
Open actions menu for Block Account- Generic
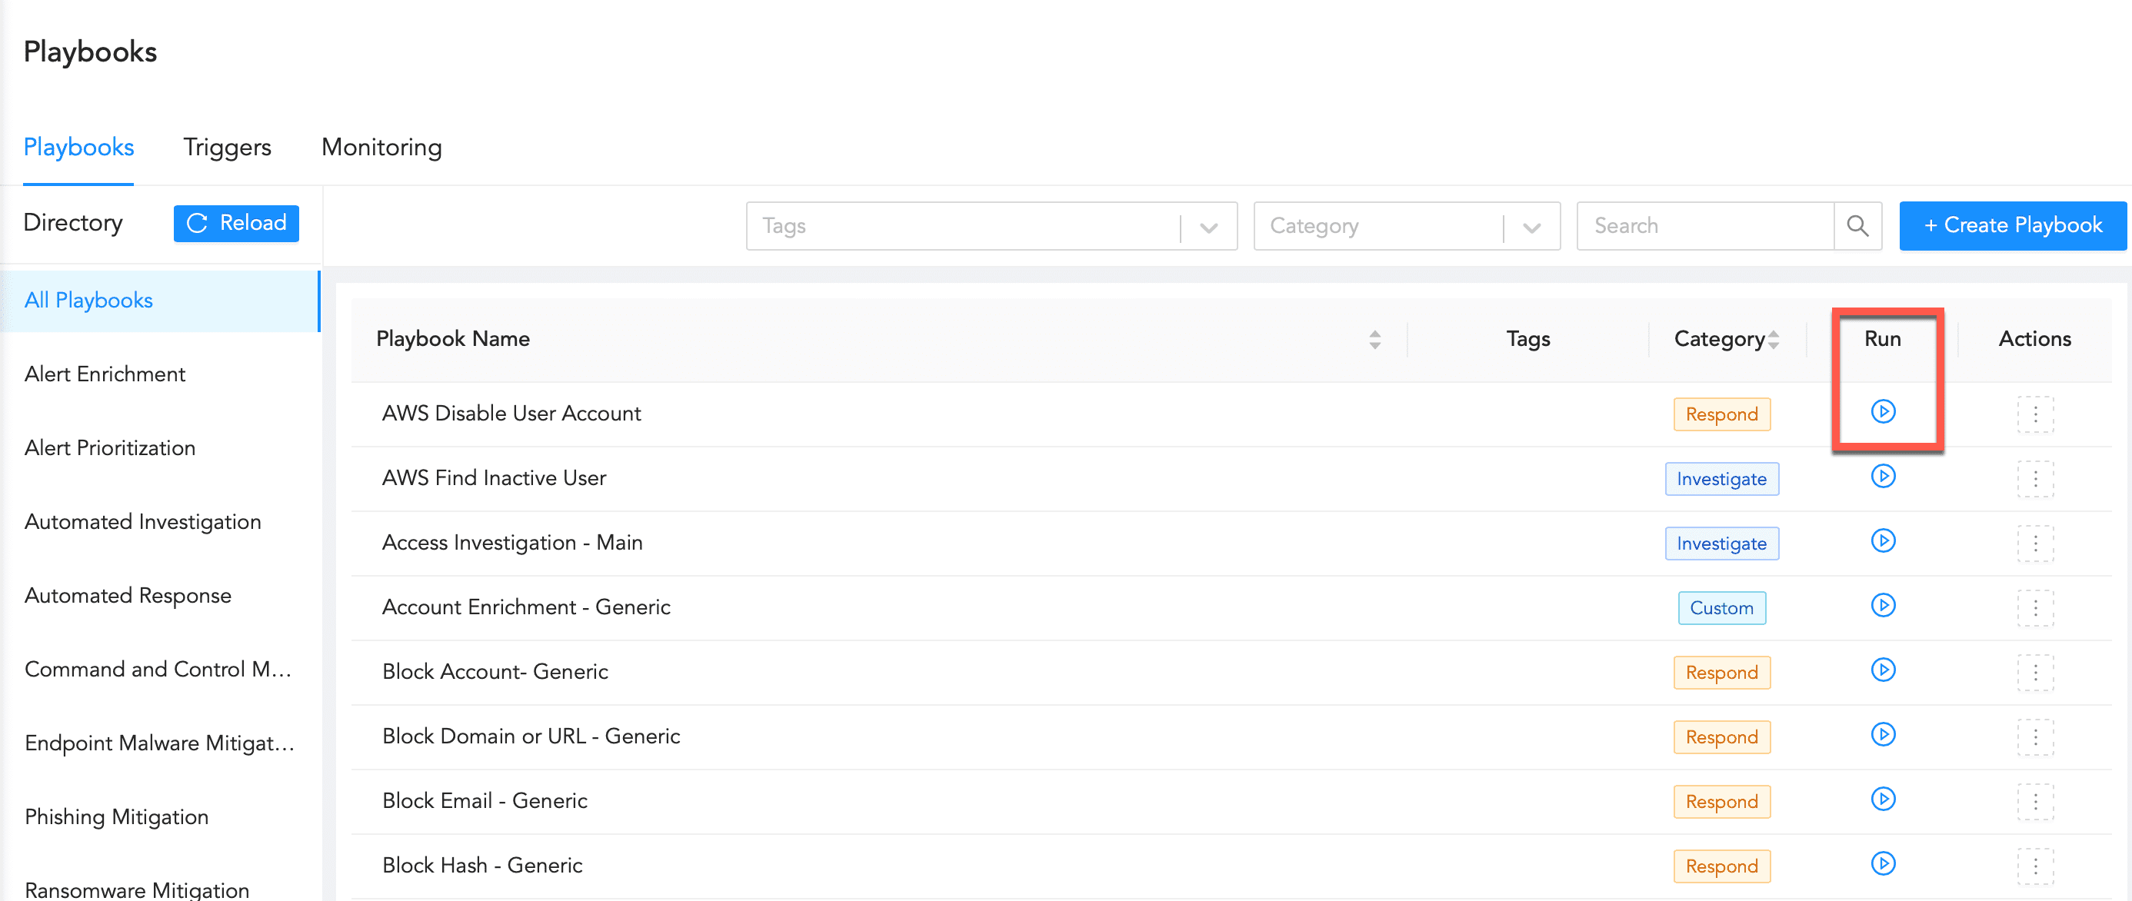pos(2035,672)
